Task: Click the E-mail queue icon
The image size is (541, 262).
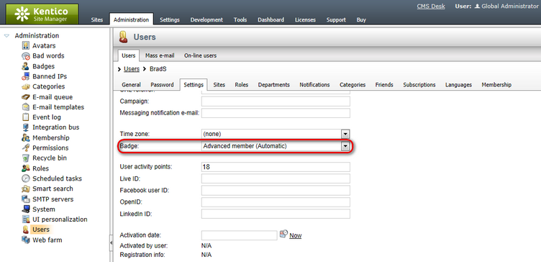Action: (25, 97)
